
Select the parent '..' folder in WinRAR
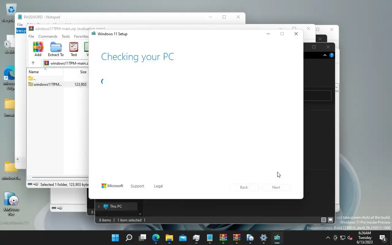click(x=58, y=79)
